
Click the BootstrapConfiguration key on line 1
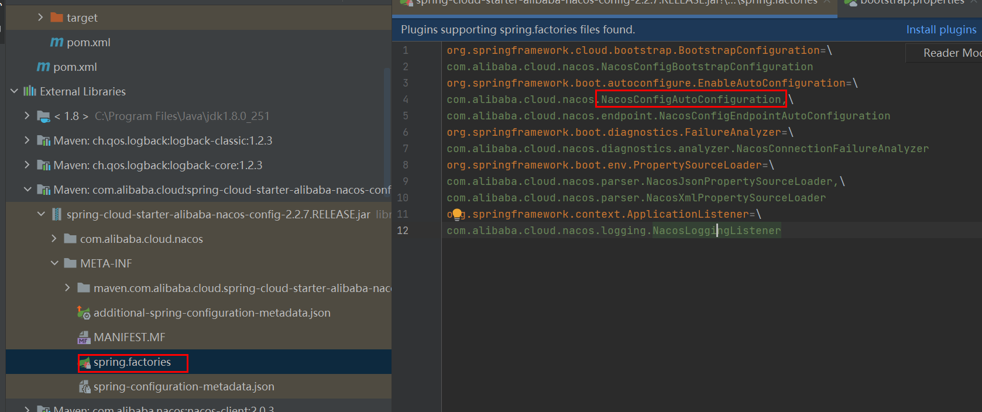(x=749, y=50)
